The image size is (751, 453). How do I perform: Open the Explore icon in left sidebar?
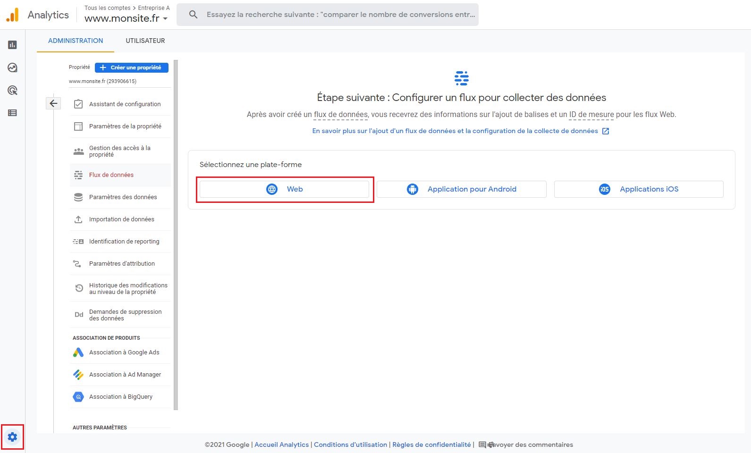pos(12,67)
